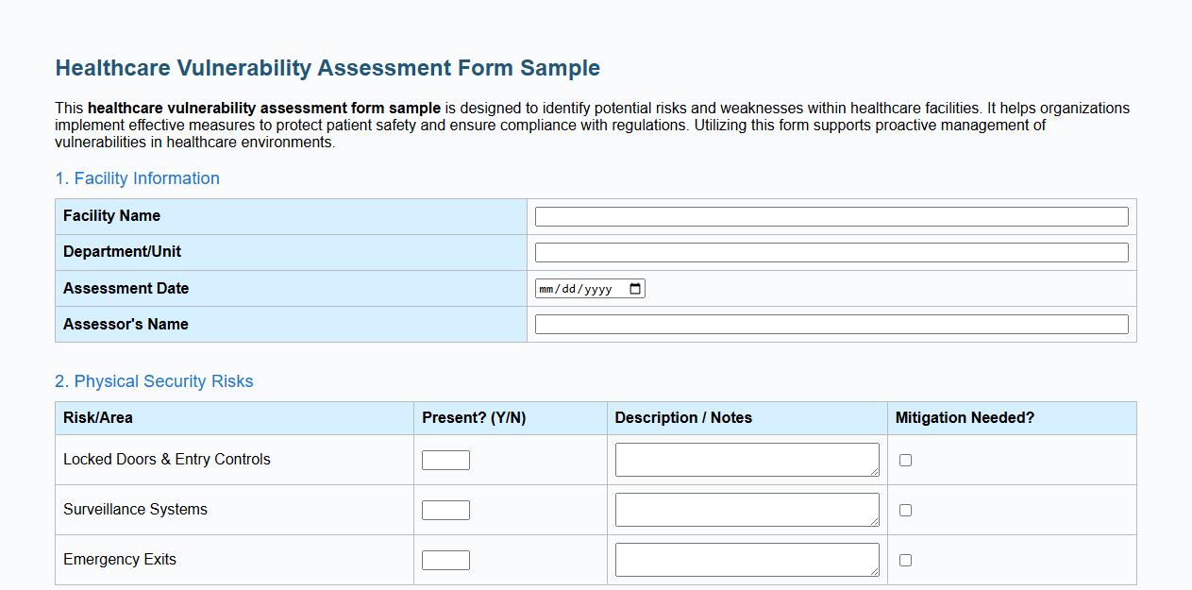Click Present? box for Surveillance Systems

(446, 509)
